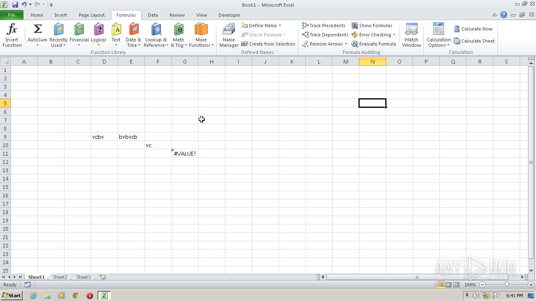This screenshot has width=536, height=301.
Task: Switch to the Home tab
Action: 37,15
